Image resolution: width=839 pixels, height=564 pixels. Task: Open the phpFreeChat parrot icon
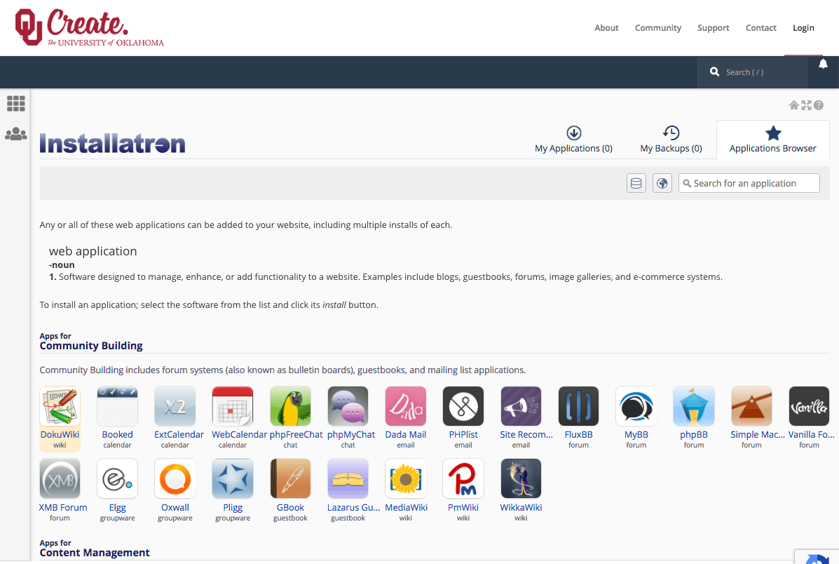[x=291, y=406]
